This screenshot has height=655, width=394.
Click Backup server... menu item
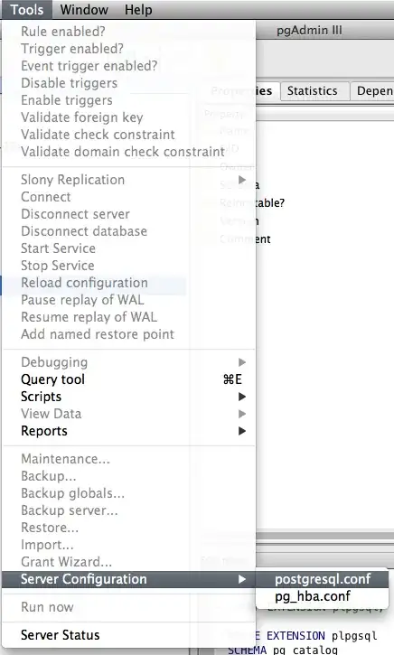coord(128,510)
